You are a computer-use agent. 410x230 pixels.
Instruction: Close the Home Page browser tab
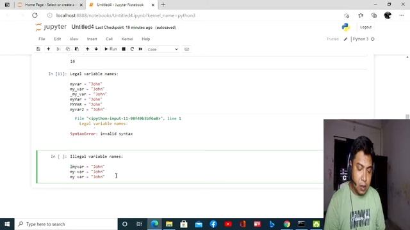click(x=81, y=4)
